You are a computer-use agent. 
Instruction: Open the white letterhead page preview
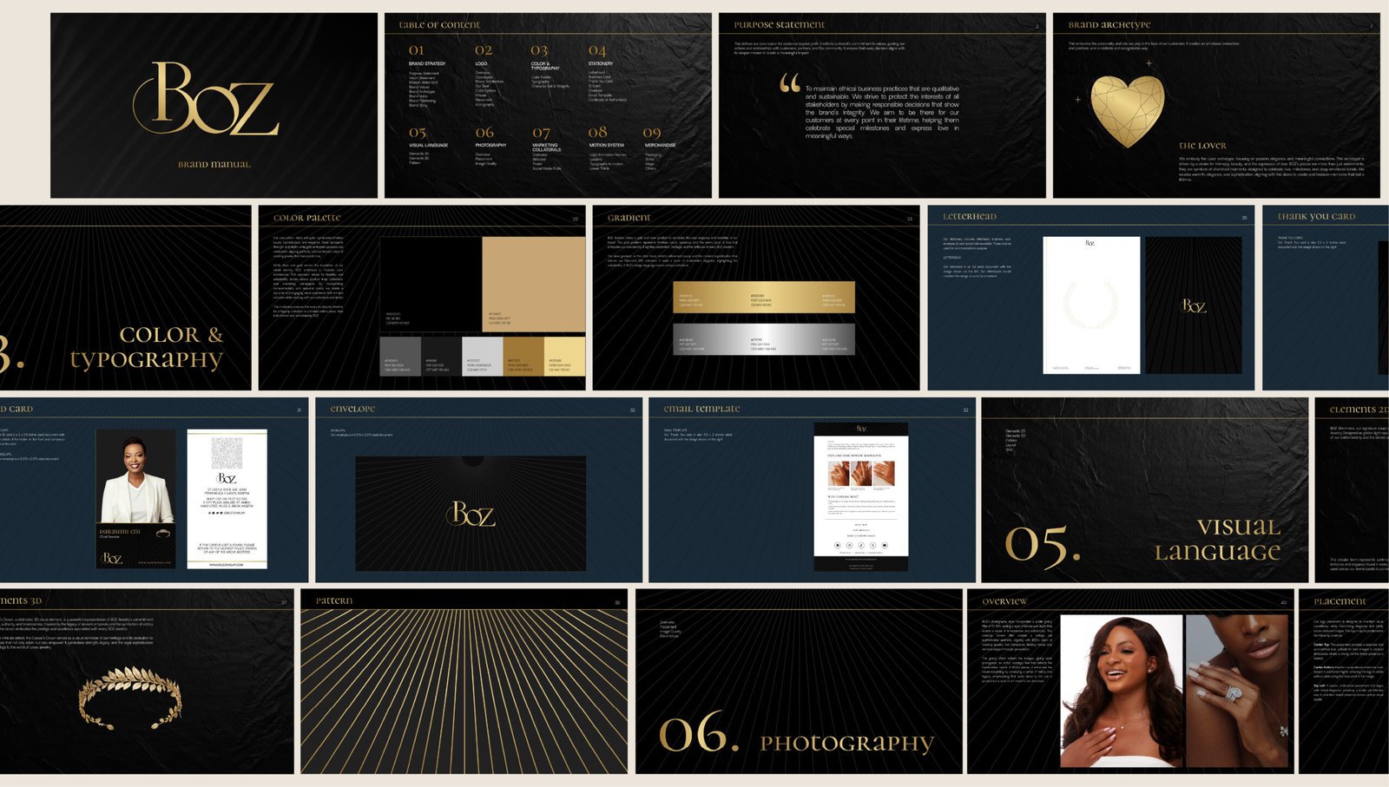(1090, 305)
